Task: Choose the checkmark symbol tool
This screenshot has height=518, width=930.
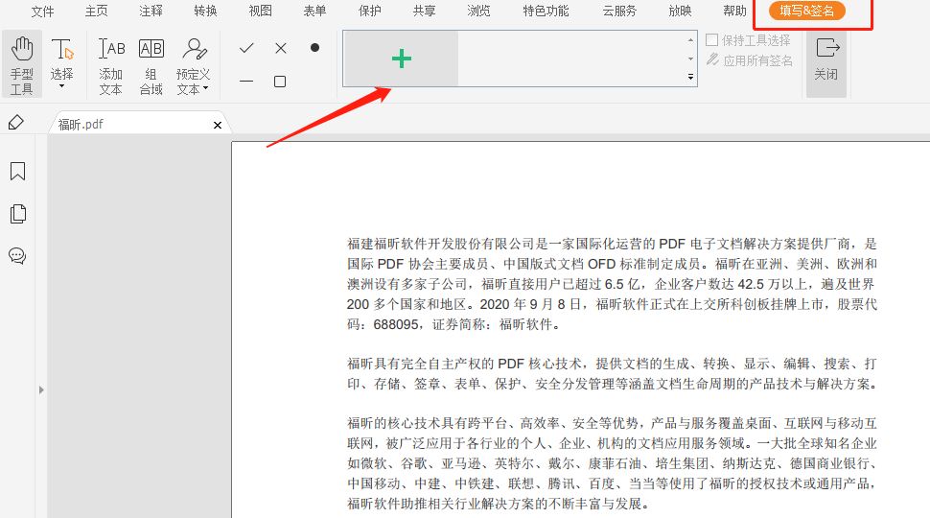Action: point(246,48)
